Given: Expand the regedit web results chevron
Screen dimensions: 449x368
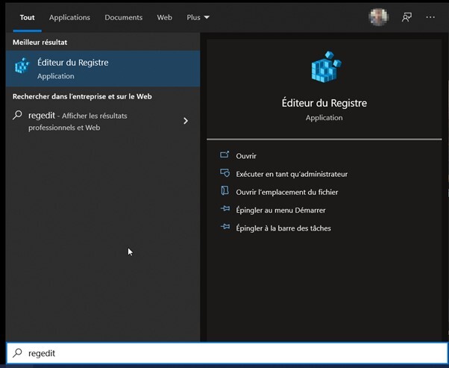Looking at the screenshot, I should coord(186,121).
